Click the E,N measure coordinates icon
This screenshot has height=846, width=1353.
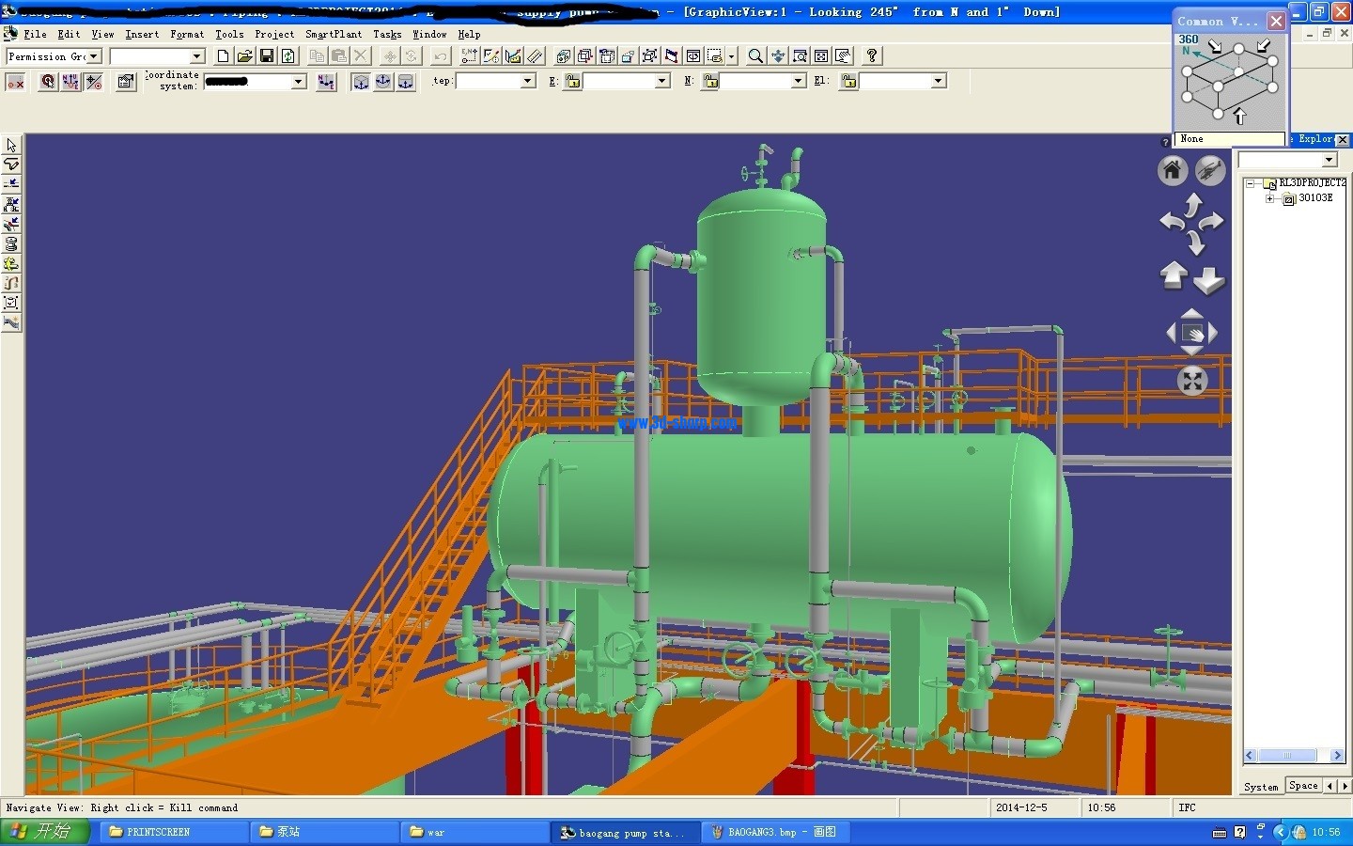470,56
